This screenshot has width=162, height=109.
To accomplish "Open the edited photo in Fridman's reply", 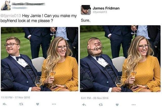I will point(120,59).
